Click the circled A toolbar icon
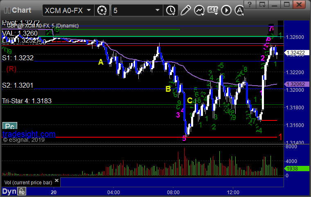Image resolution: width=311 pixels, height=197 pixels. click(x=239, y=10)
